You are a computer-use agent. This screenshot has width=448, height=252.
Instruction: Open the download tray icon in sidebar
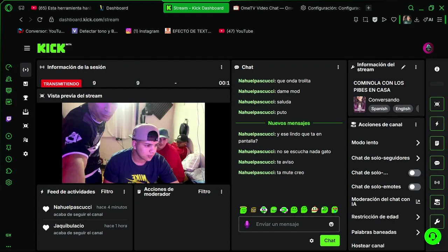click(26, 112)
